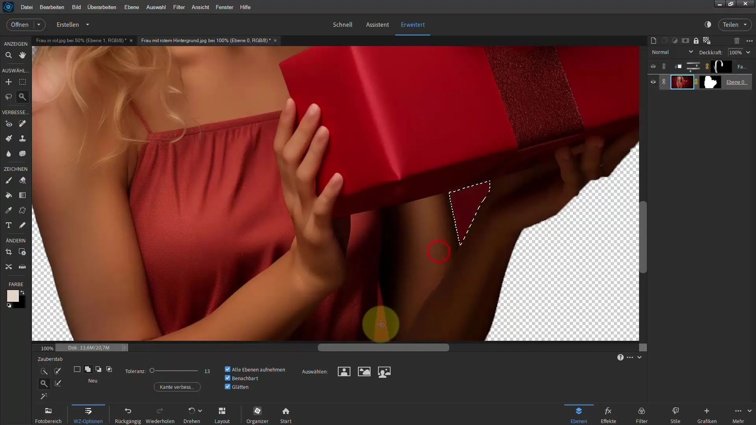Switch to the Schnell mode tab
Image resolution: width=756 pixels, height=425 pixels.
tap(343, 24)
